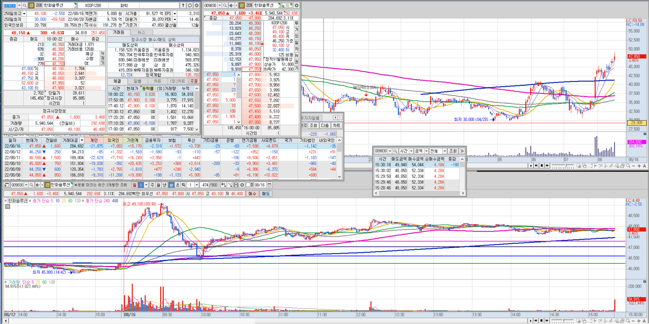The width and height of the screenshot is (649, 324).
Task: Toggle speaker sound icon in order book window
Action: pos(231,5)
